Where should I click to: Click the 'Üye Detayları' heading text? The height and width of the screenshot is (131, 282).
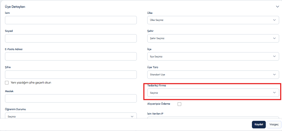point(15,7)
